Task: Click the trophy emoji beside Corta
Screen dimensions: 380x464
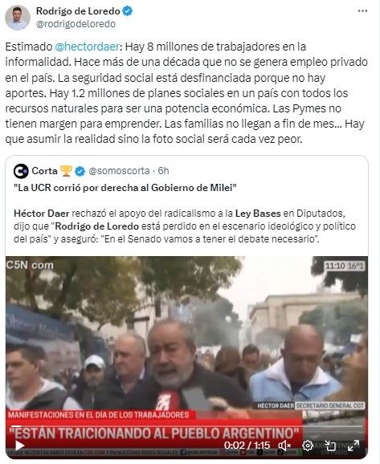Action: (66, 171)
